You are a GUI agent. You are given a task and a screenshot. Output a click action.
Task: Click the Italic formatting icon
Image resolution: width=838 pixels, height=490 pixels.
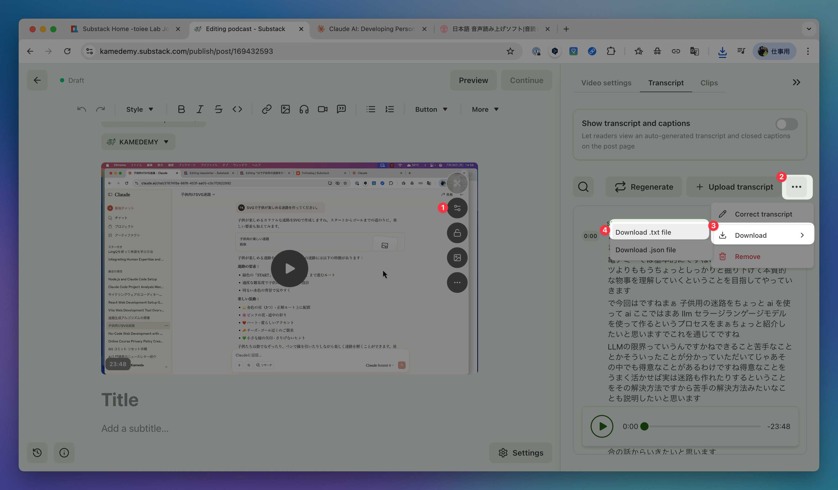pos(200,109)
